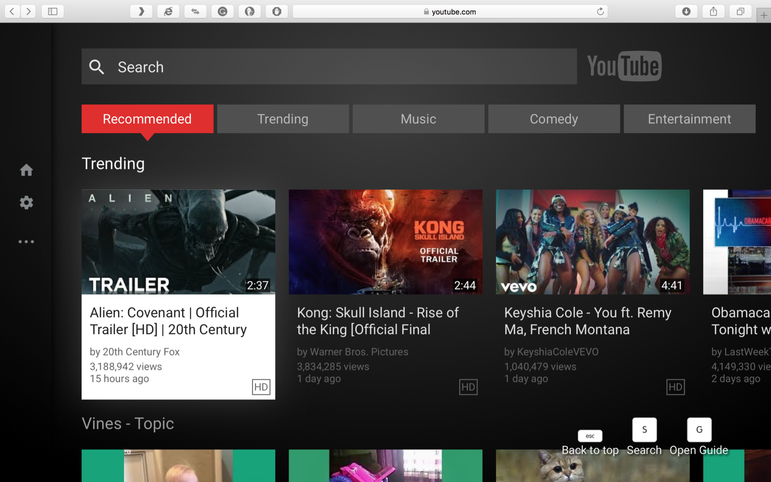Click the browser download icon

point(687,12)
